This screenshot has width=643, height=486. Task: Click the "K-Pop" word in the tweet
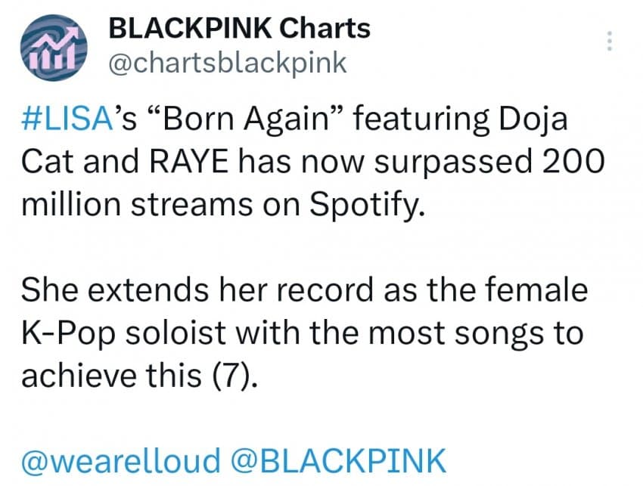(68, 333)
